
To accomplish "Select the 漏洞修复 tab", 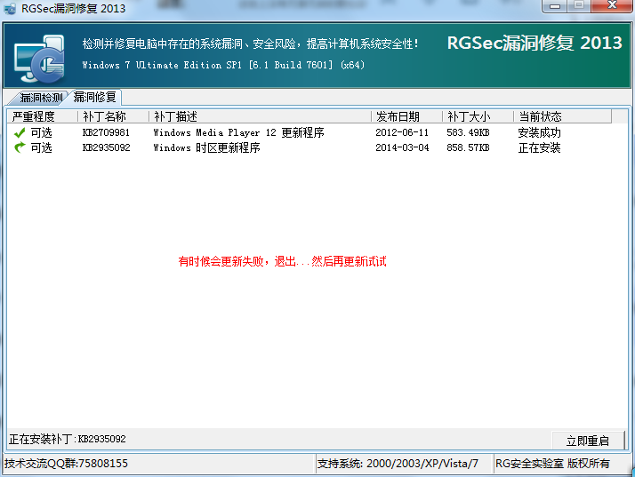I will 95,97.
